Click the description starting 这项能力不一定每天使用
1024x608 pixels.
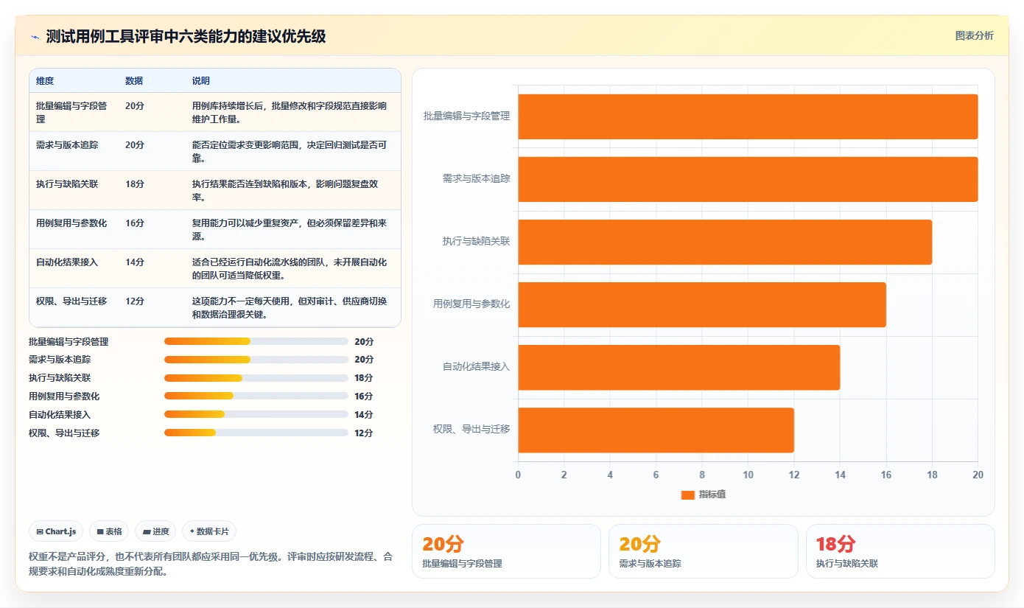pos(290,307)
